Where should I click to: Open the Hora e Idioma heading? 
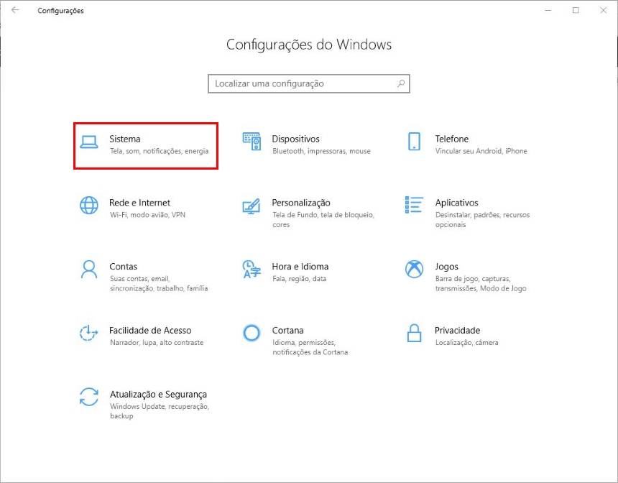pos(300,267)
